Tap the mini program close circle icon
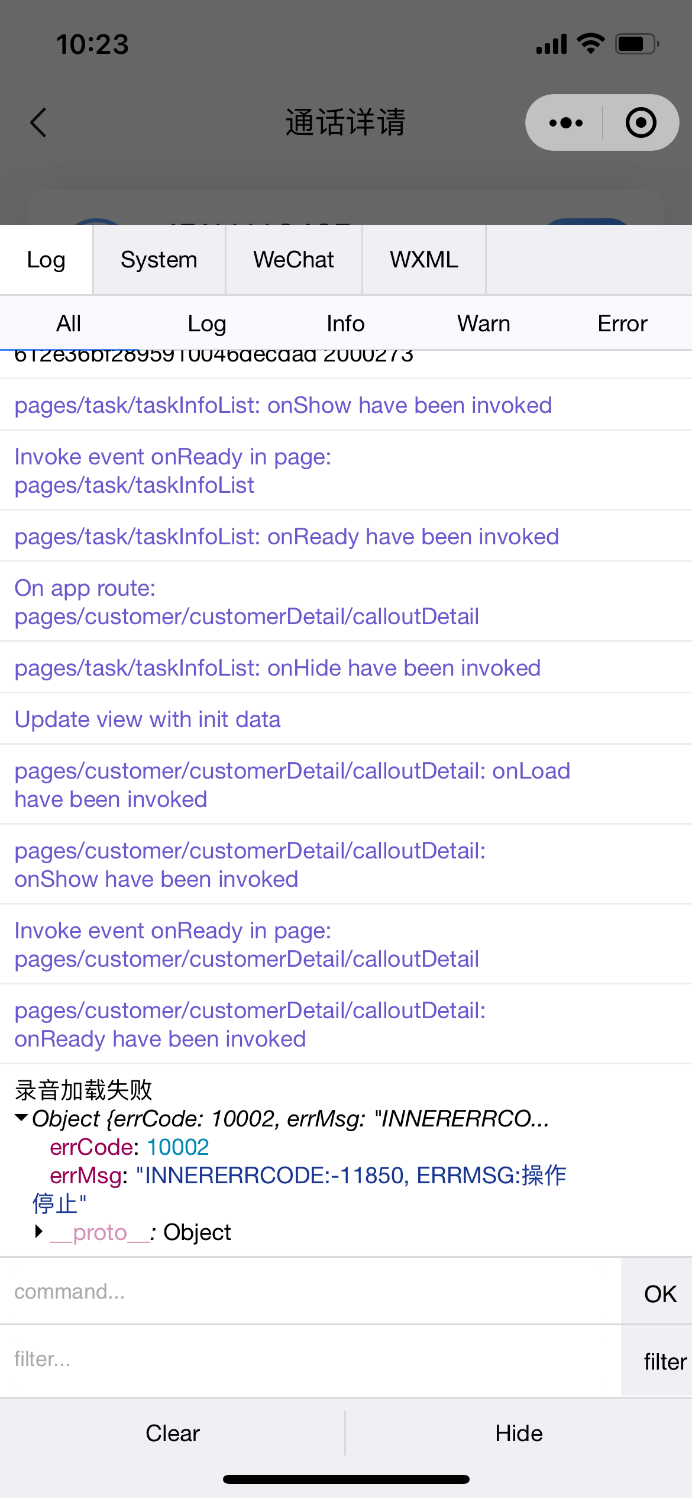This screenshot has height=1498, width=692. pos(641,122)
